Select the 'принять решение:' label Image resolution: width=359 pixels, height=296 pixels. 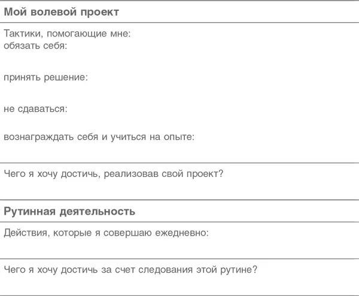(x=45, y=77)
